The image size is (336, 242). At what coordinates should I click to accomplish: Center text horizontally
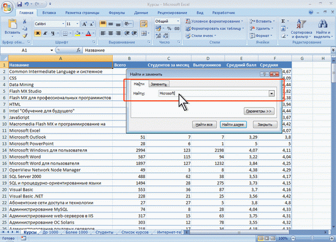click(x=111, y=33)
